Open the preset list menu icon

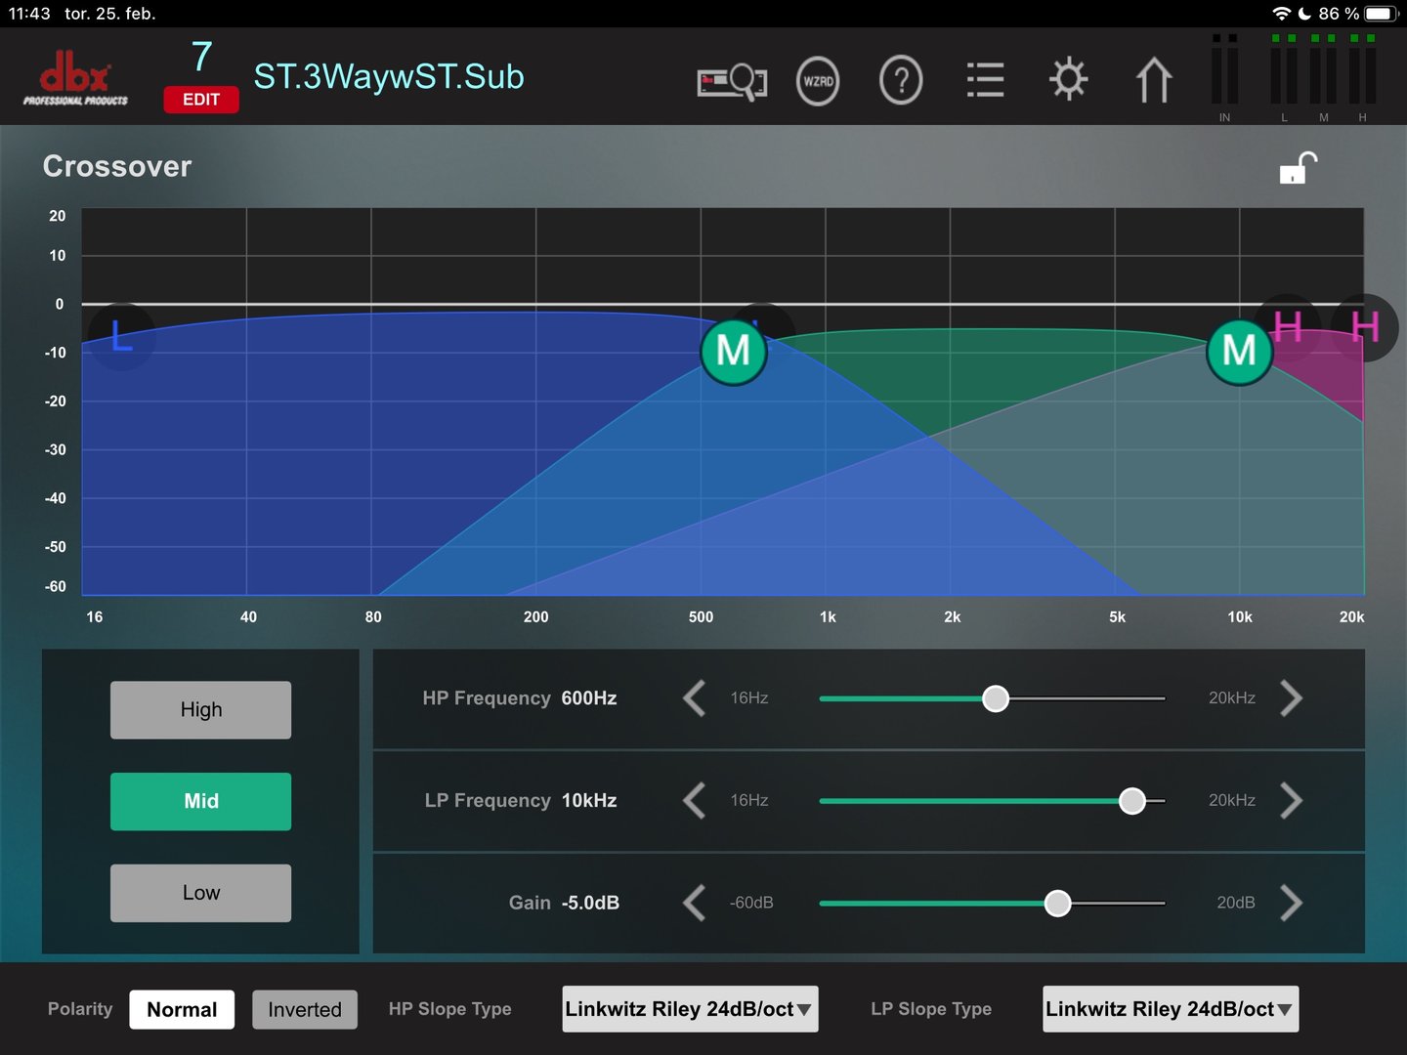tap(985, 80)
